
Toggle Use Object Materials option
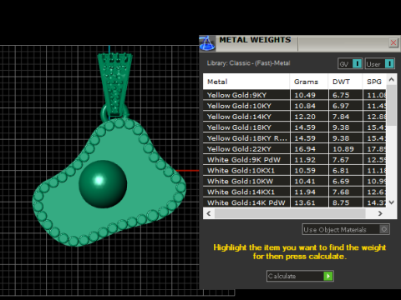tap(346, 229)
